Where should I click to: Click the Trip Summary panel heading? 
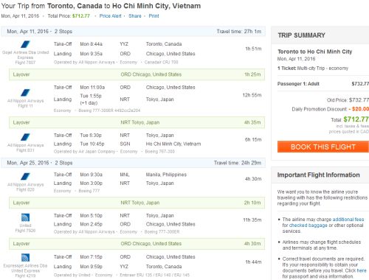click(301, 35)
